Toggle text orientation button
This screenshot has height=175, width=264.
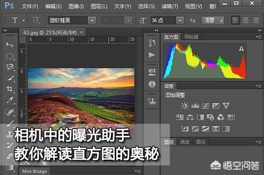pos(36,20)
